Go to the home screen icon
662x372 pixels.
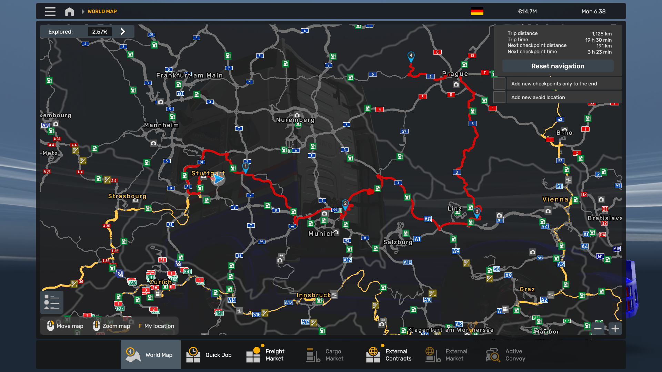(69, 11)
